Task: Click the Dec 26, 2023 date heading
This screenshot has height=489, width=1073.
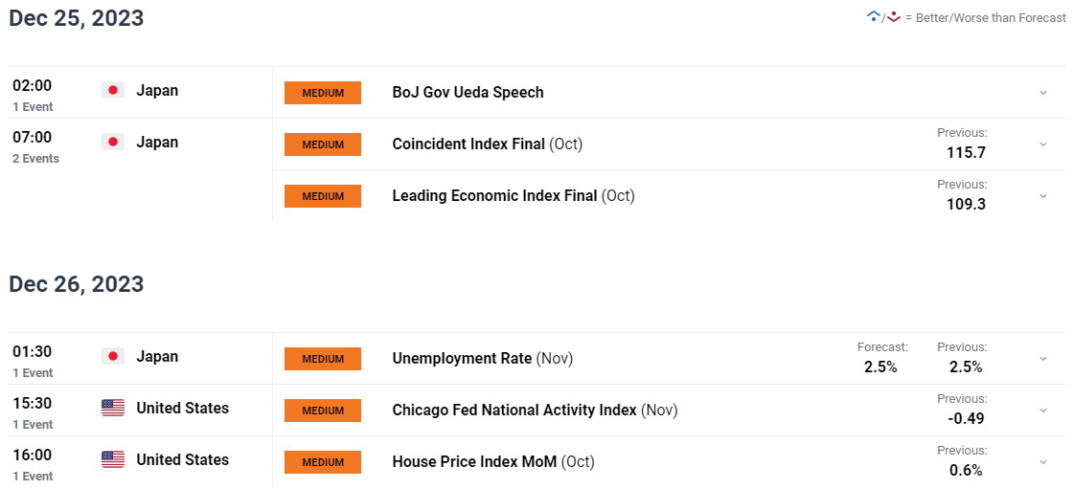Action: (x=77, y=284)
